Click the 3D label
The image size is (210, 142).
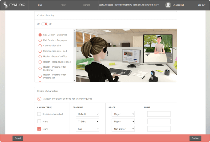click(x=50, y=24)
